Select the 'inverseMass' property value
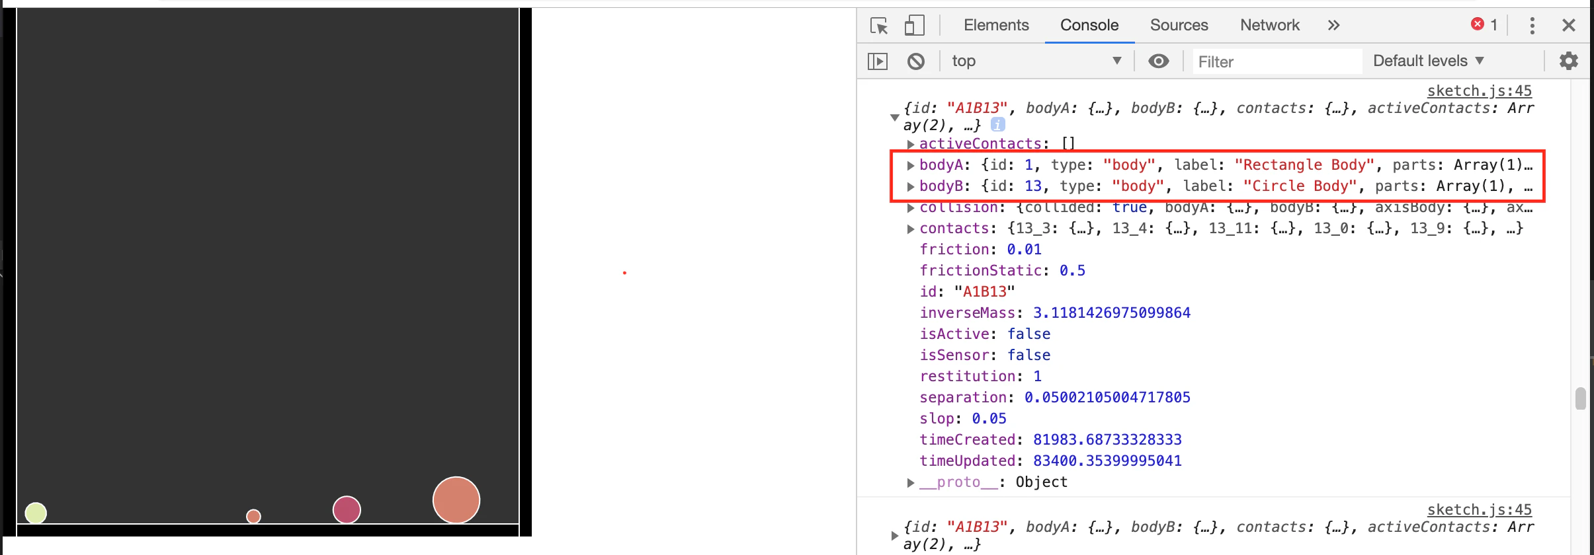This screenshot has width=1594, height=555. pos(1112,313)
